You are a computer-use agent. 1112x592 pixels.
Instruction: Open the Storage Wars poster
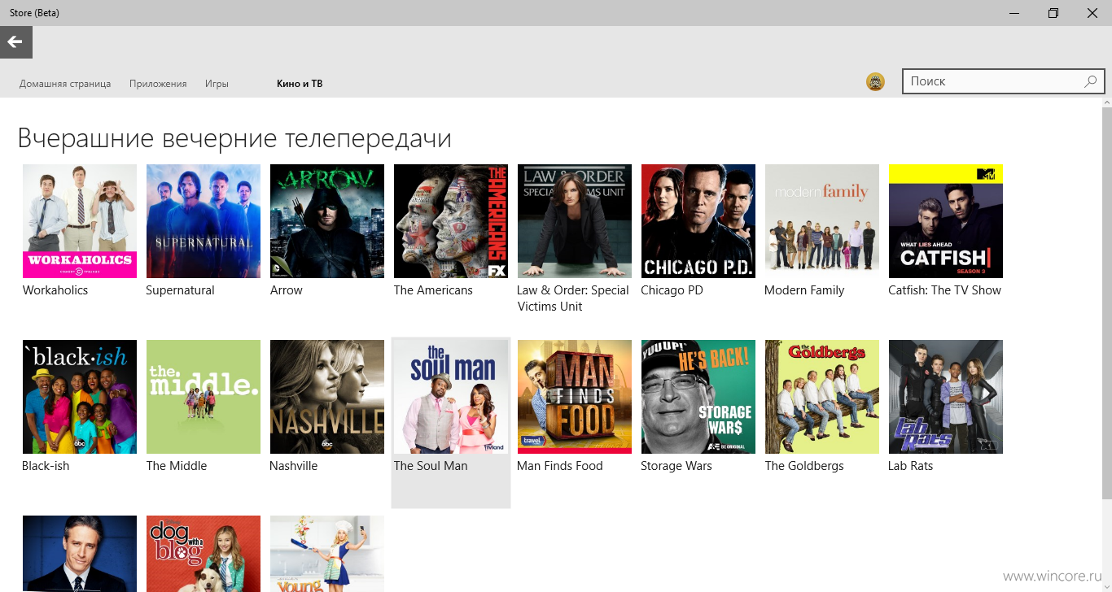[698, 397]
